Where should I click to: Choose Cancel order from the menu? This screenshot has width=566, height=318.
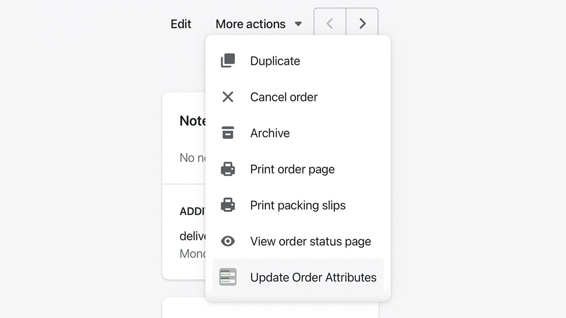click(284, 97)
